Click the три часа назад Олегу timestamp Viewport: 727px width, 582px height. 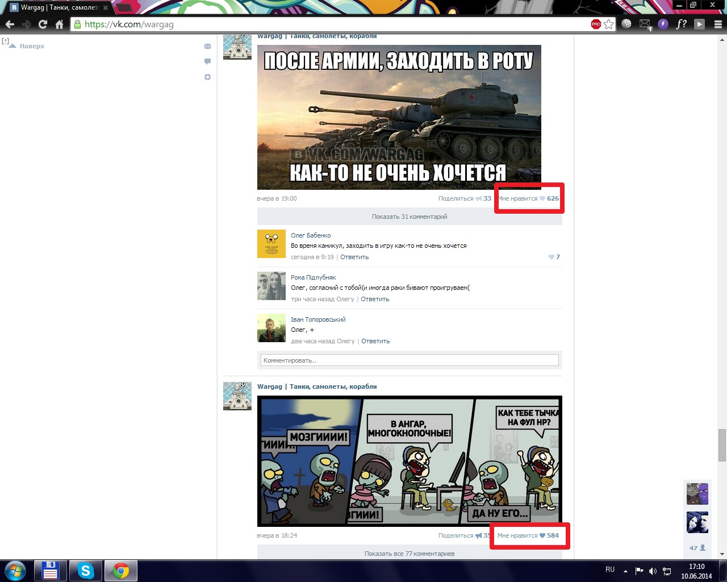pos(323,299)
